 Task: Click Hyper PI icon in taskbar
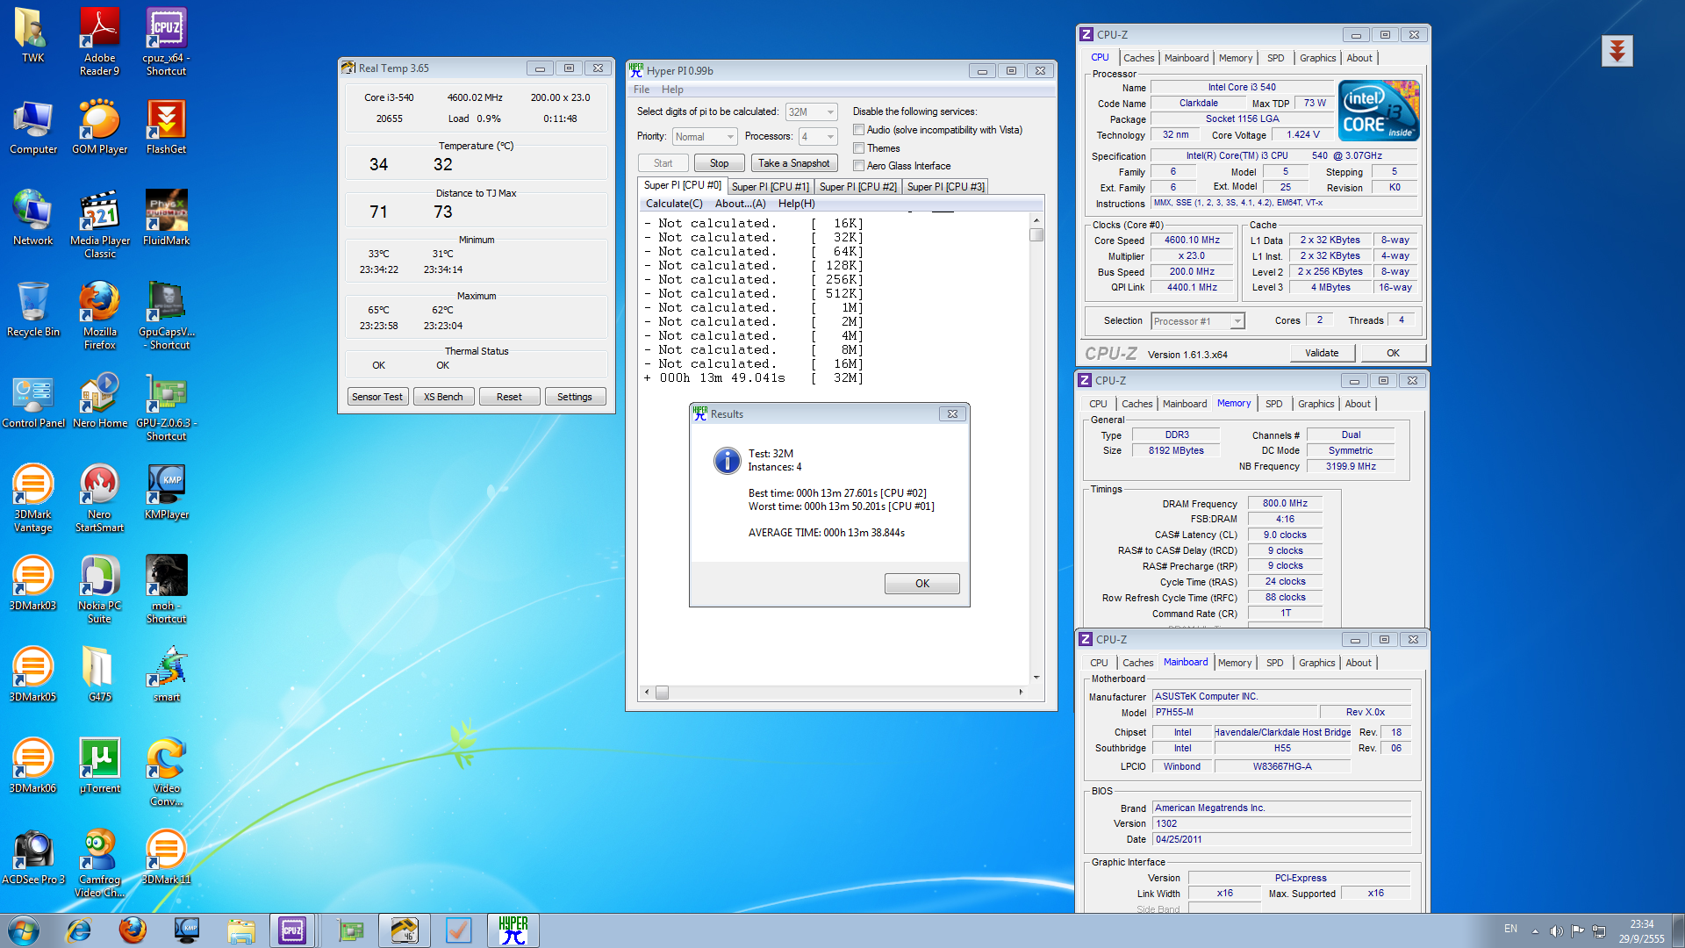coord(513,930)
